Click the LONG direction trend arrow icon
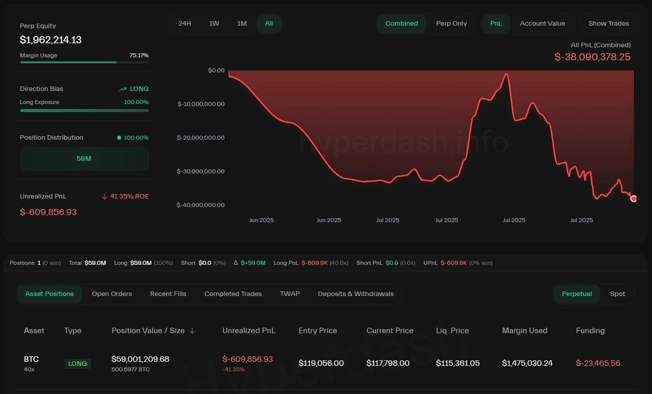Image resolution: width=652 pixels, height=394 pixels. click(x=123, y=89)
